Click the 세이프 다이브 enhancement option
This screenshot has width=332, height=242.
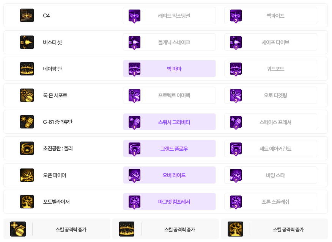click(x=271, y=42)
